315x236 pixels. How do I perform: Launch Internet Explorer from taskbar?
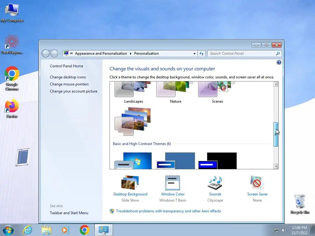click(x=27, y=230)
